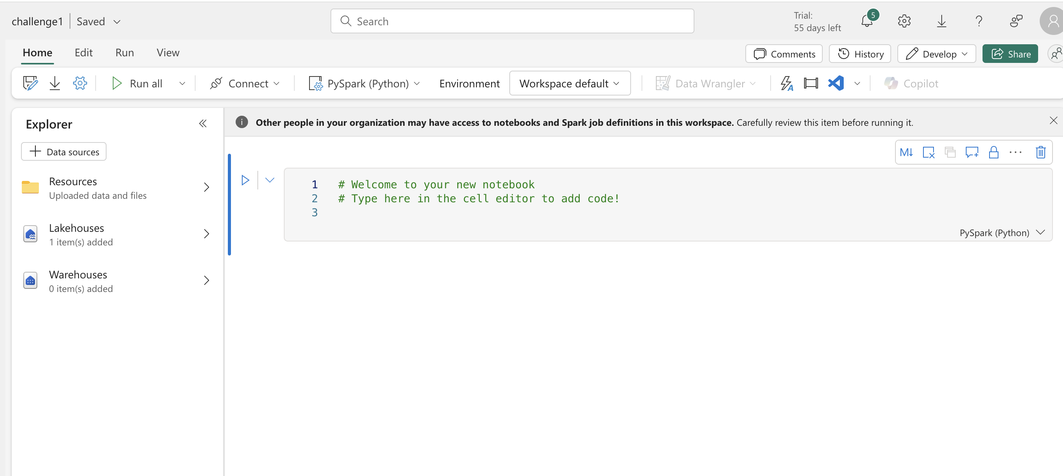The width and height of the screenshot is (1063, 476).
Task: Click the save notebook icon in toolbar
Action: pyautogui.click(x=30, y=83)
